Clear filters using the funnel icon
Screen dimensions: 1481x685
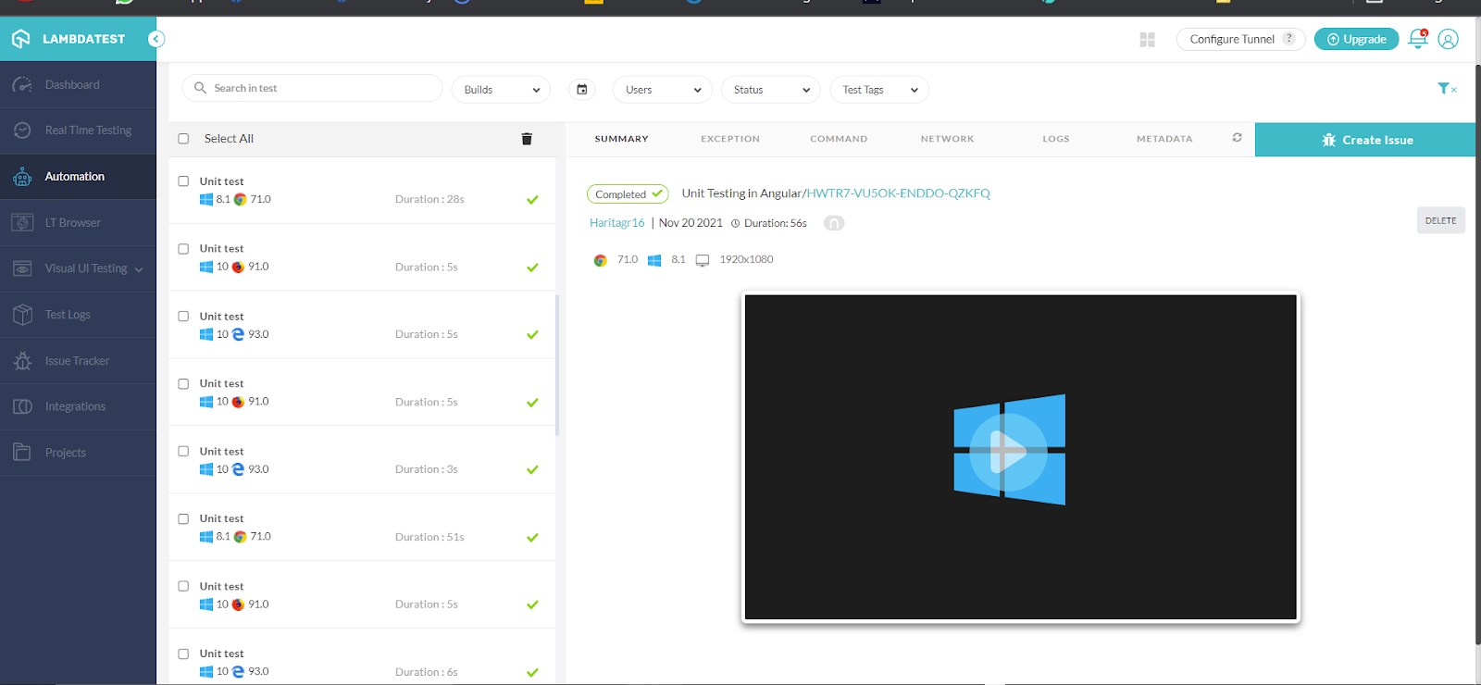point(1446,89)
